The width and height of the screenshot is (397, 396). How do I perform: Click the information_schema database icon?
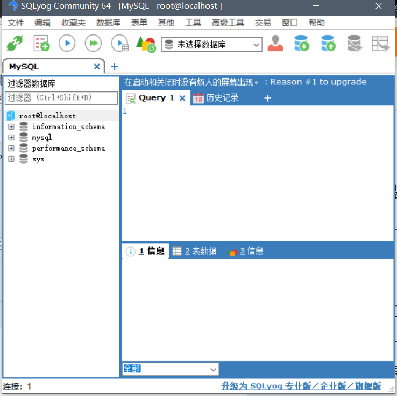click(24, 126)
